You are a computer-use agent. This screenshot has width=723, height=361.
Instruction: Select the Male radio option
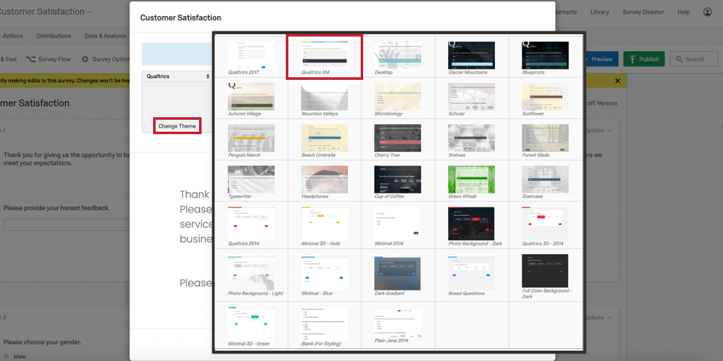point(6,357)
